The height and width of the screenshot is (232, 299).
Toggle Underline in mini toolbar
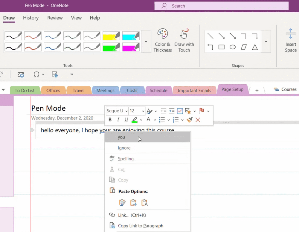click(x=126, y=120)
